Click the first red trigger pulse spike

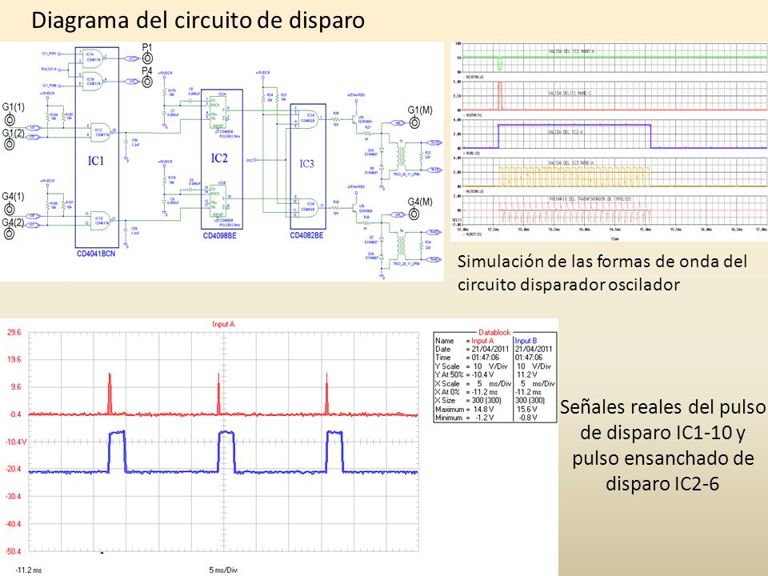(110, 394)
